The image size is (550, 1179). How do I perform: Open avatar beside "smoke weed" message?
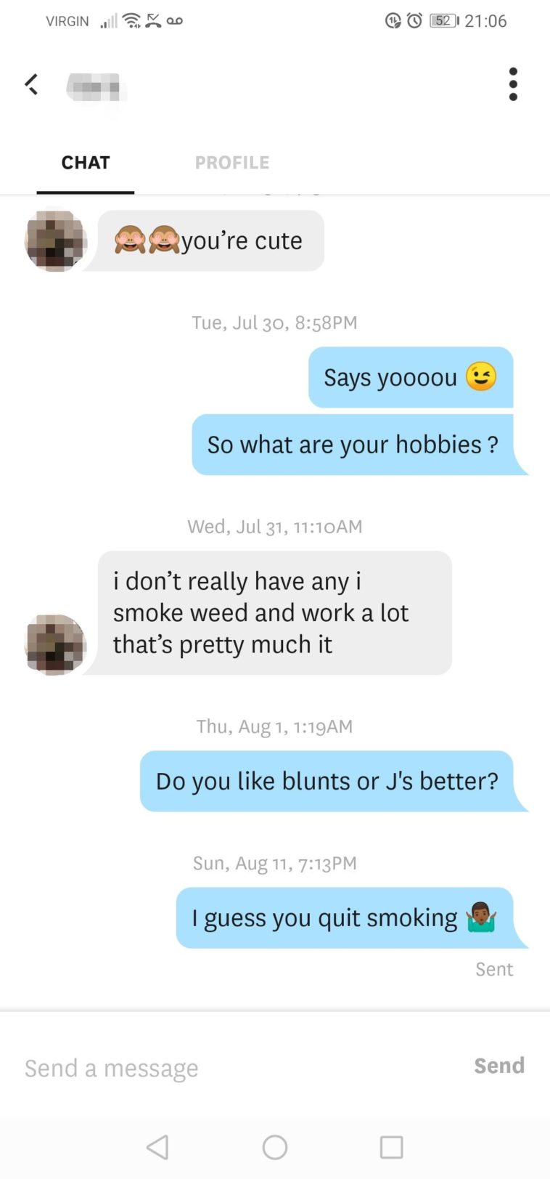click(x=56, y=644)
